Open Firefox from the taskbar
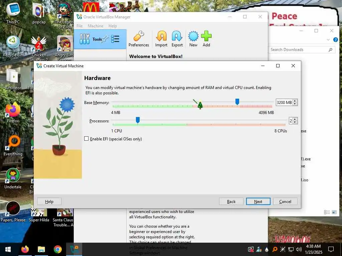 [x=25, y=249]
